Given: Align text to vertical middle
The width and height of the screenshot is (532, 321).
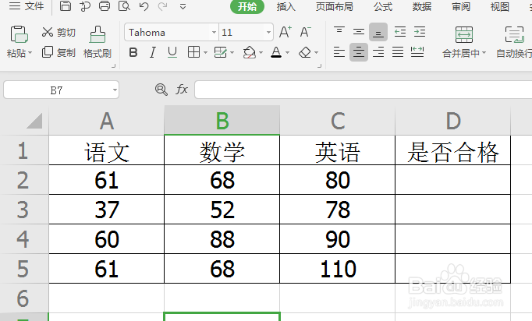Looking at the screenshot, I should pyautogui.click(x=359, y=32).
